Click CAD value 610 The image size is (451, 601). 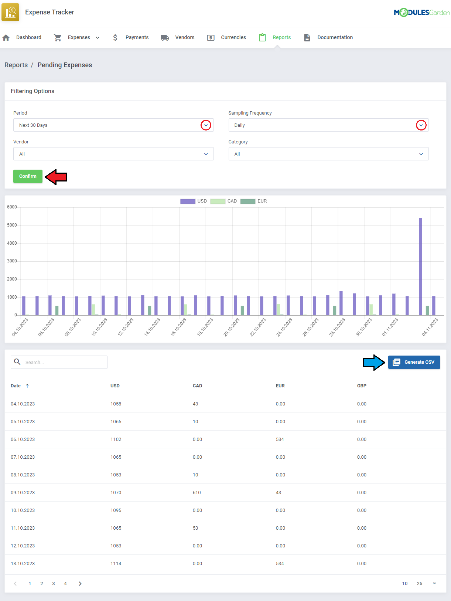click(197, 492)
